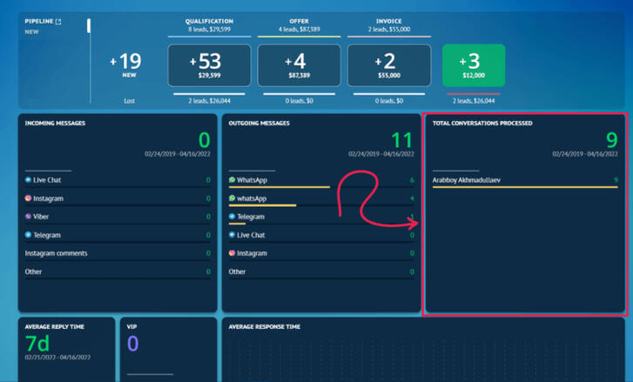Open the +2 Invoice $55,000 card
The image size is (633, 382).
[x=388, y=66]
